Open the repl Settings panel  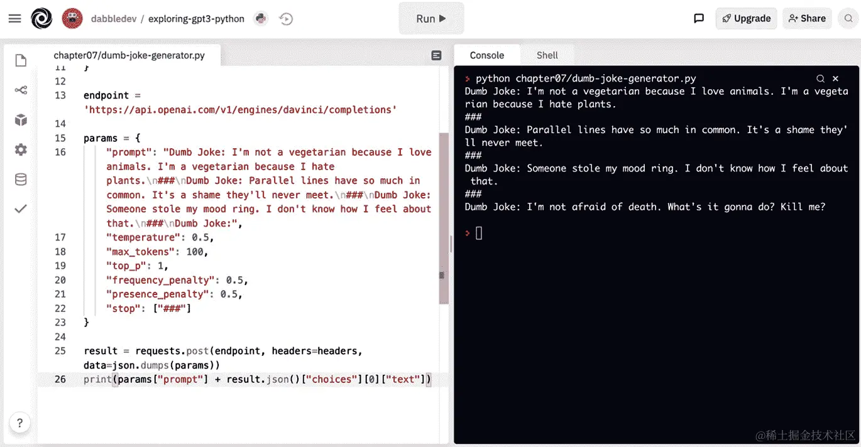click(20, 150)
